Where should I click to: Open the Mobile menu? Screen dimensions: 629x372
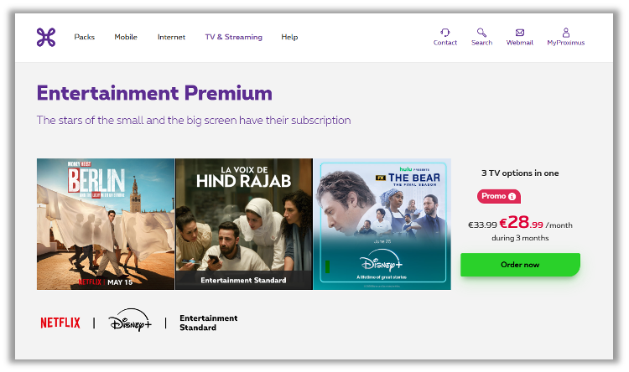(126, 37)
